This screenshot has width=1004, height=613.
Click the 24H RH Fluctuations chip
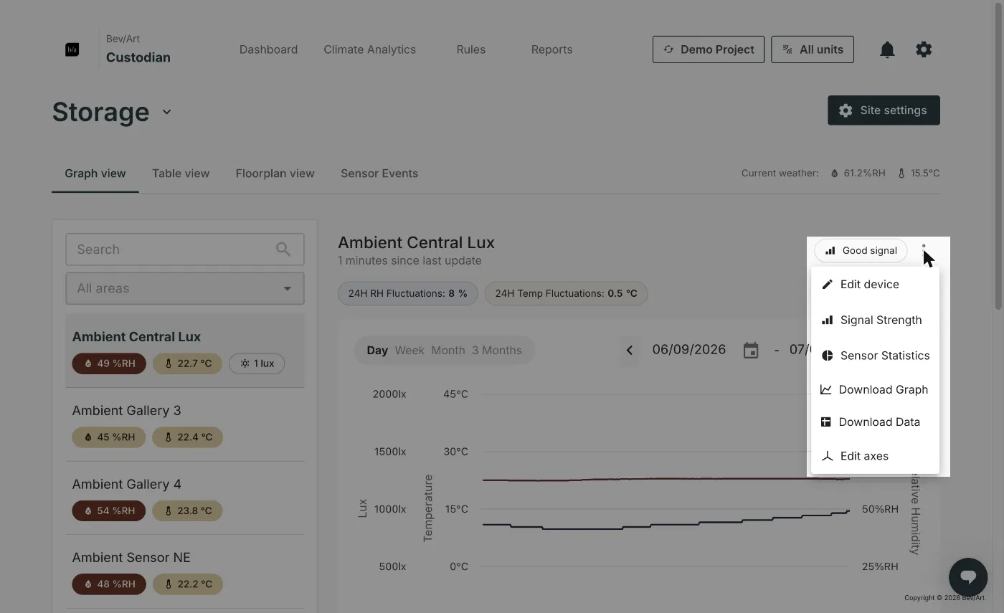tap(407, 293)
